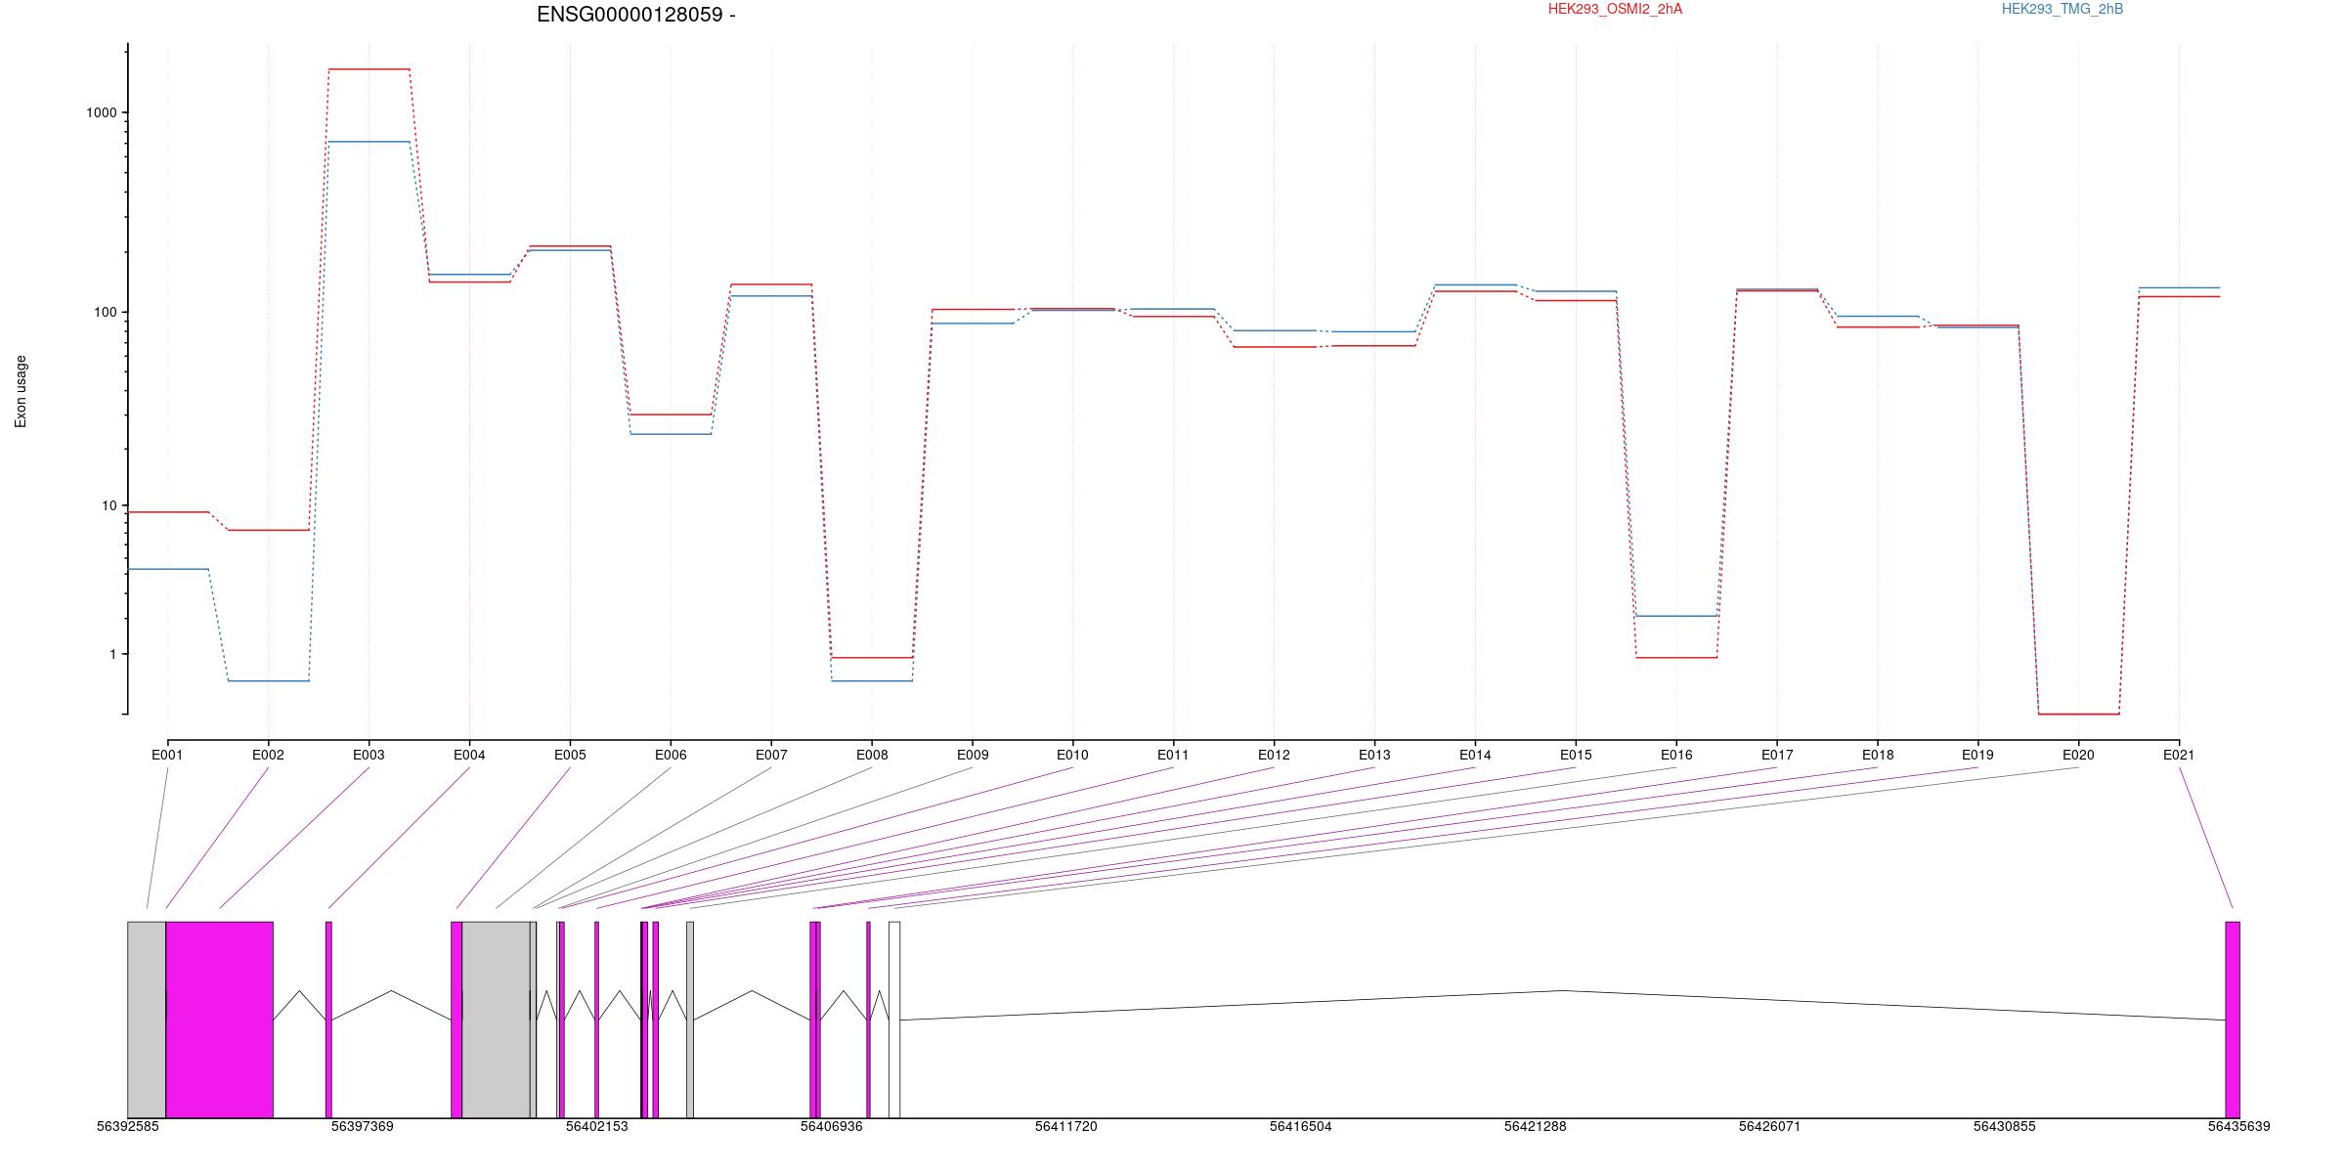Click the red E008 usage segment

[x=872, y=658]
